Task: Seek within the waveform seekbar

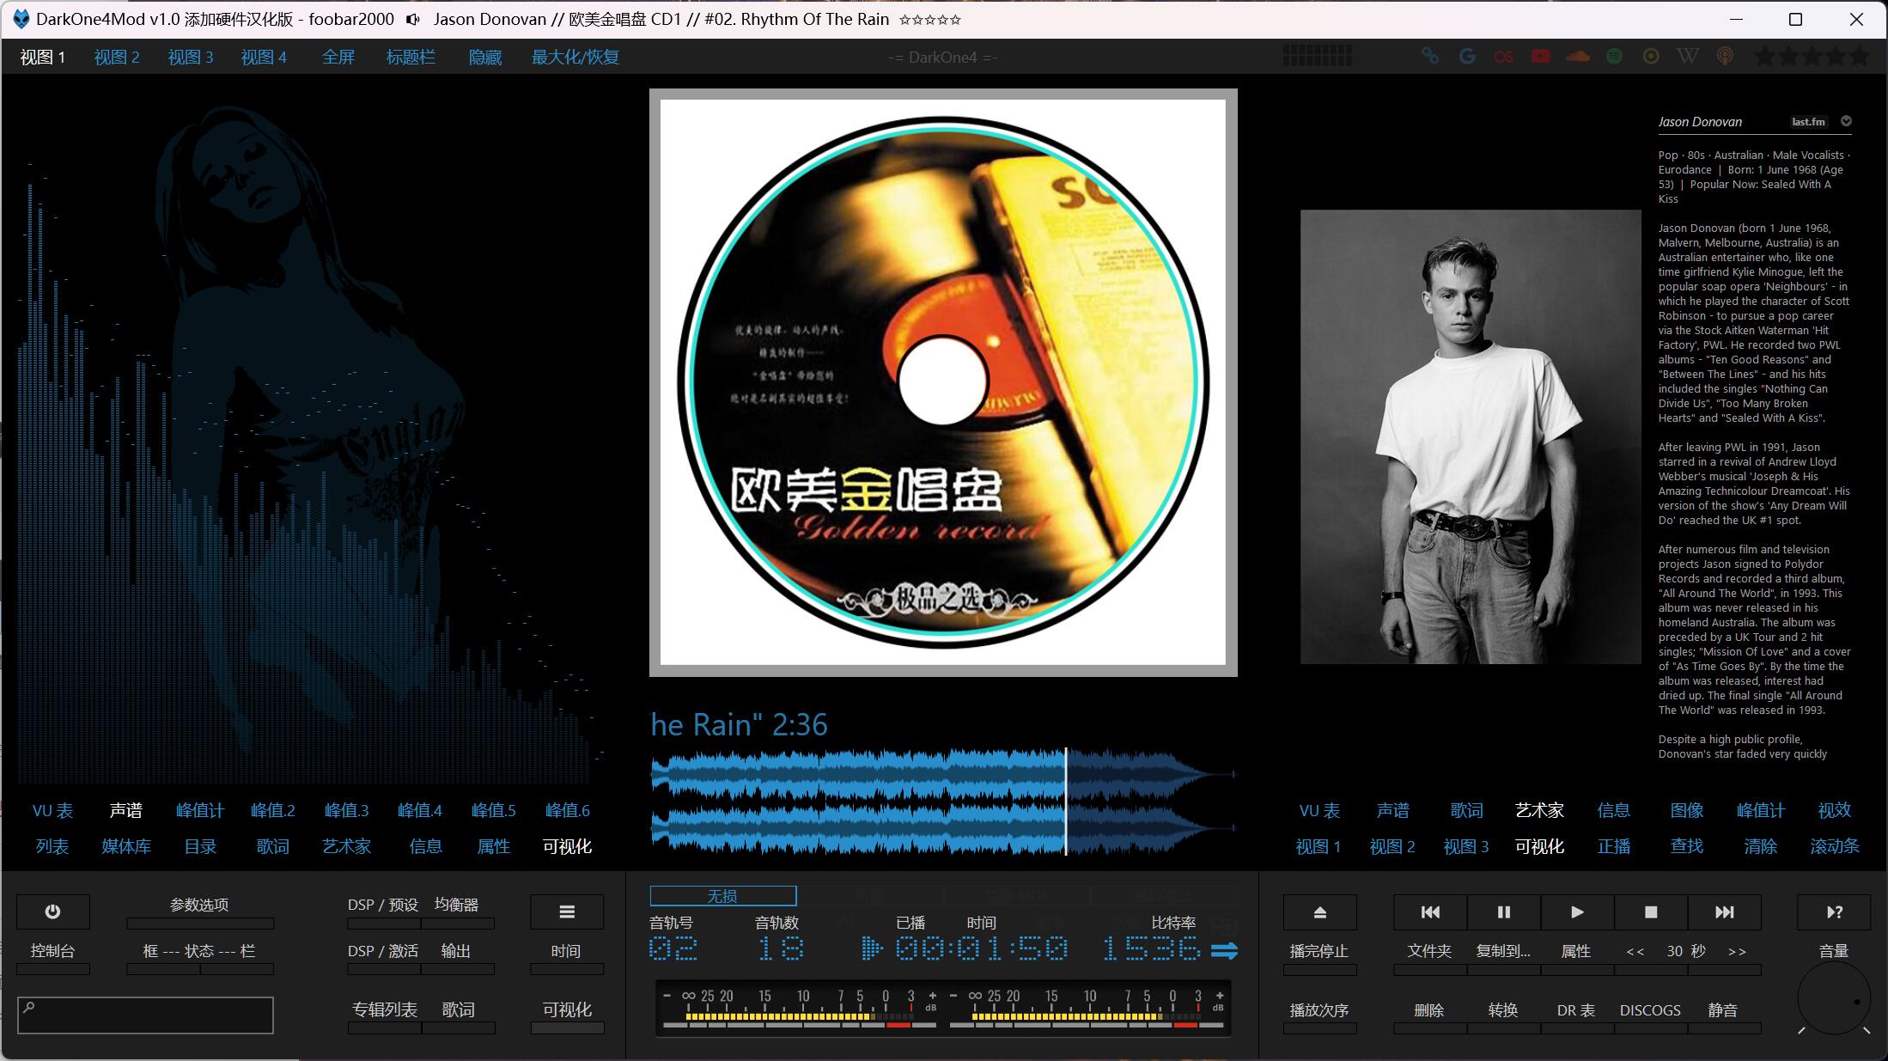Action: tap(943, 802)
